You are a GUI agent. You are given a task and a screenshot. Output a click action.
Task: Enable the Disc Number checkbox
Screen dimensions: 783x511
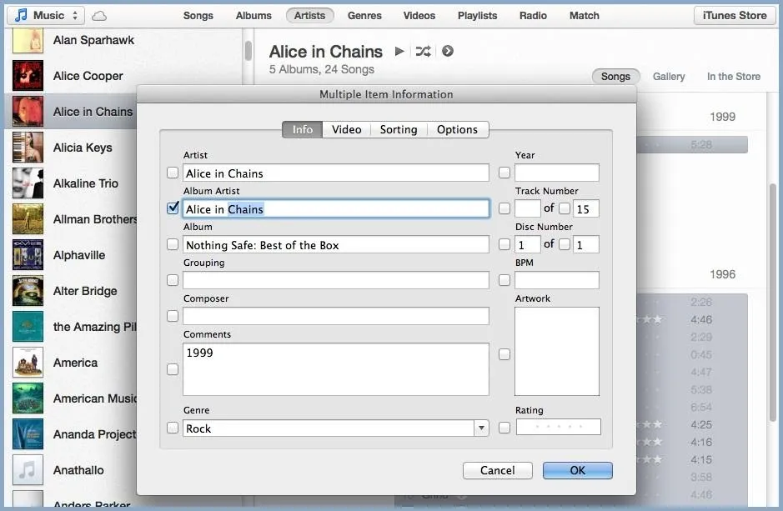tap(504, 244)
